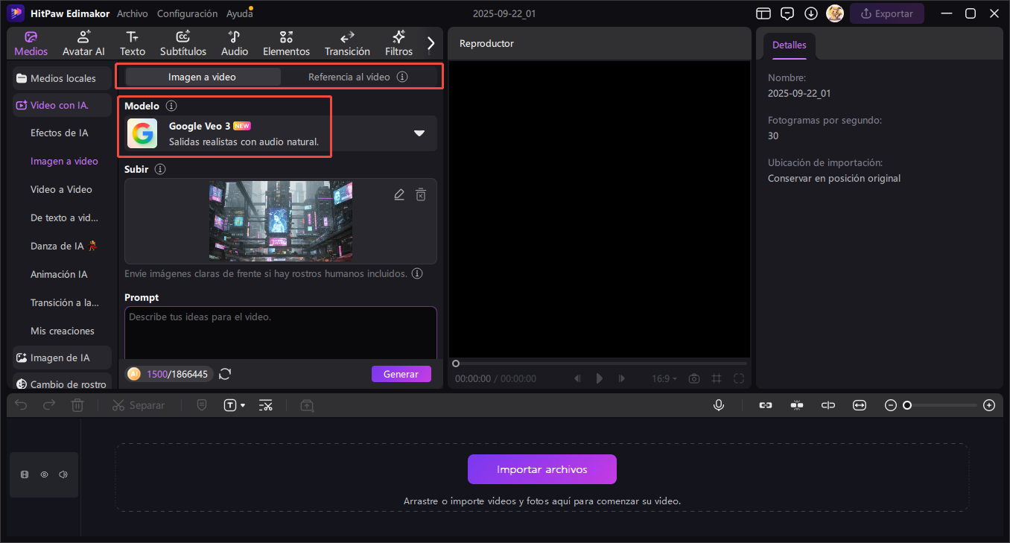The height and width of the screenshot is (543, 1010).
Task: Open the Avatar AI panel
Action: tap(83, 43)
